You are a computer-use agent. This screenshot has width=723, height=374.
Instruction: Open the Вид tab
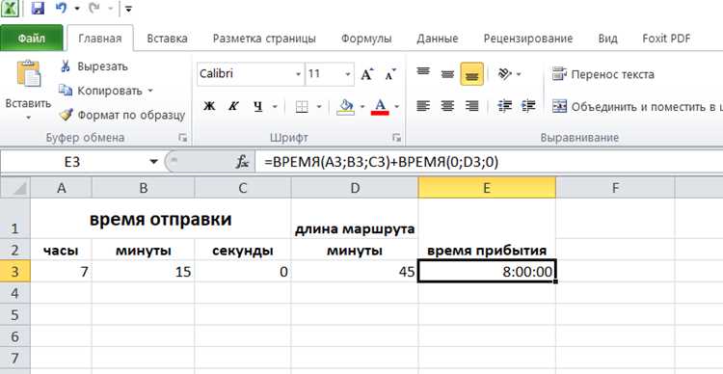pyautogui.click(x=607, y=39)
